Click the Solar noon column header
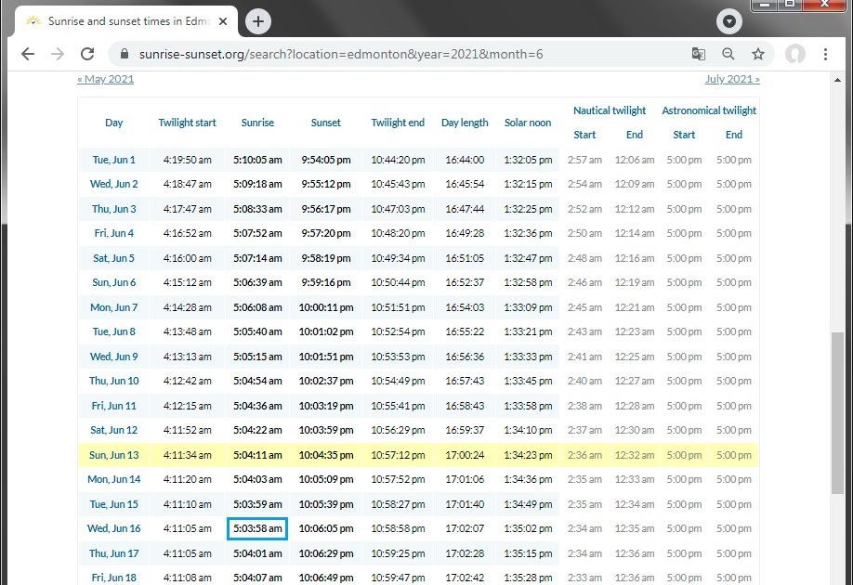 pyautogui.click(x=528, y=123)
